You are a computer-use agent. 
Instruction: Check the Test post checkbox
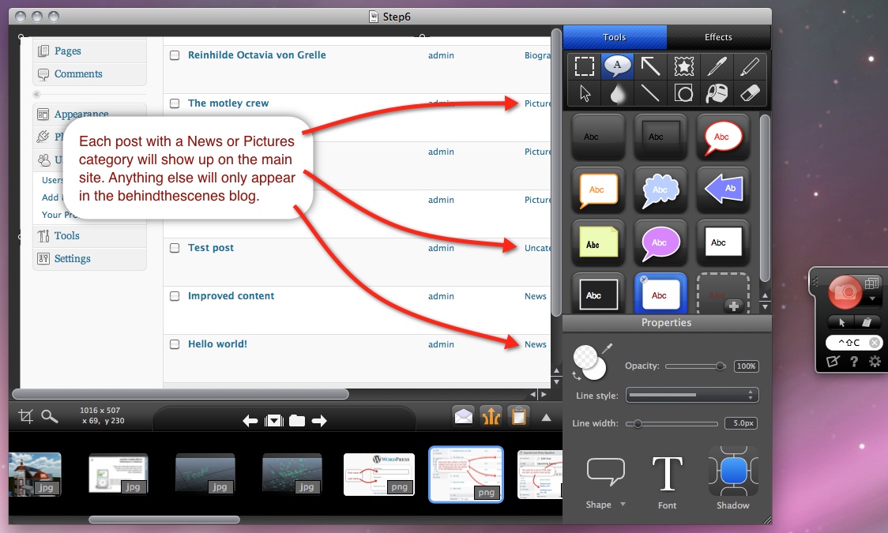tap(175, 248)
